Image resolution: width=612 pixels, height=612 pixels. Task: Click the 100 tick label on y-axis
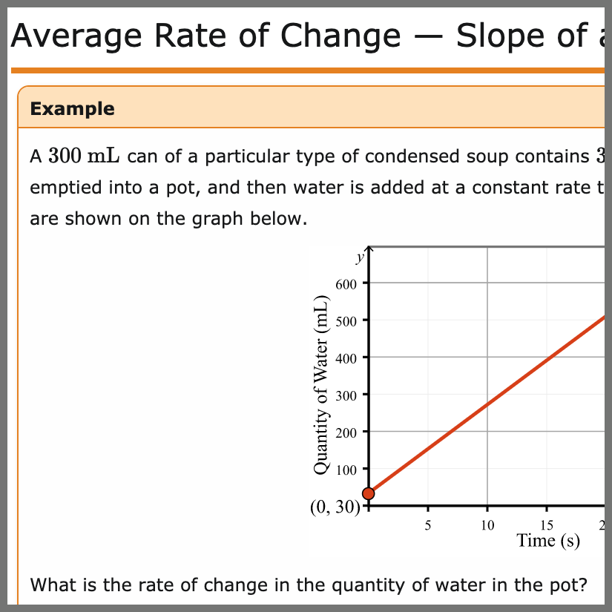pos(346,469)
